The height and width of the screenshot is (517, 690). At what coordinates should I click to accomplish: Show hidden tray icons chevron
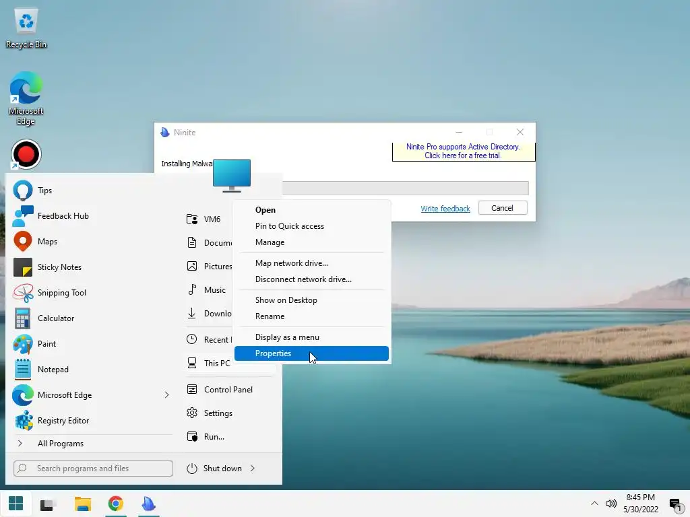pos(594,504)
